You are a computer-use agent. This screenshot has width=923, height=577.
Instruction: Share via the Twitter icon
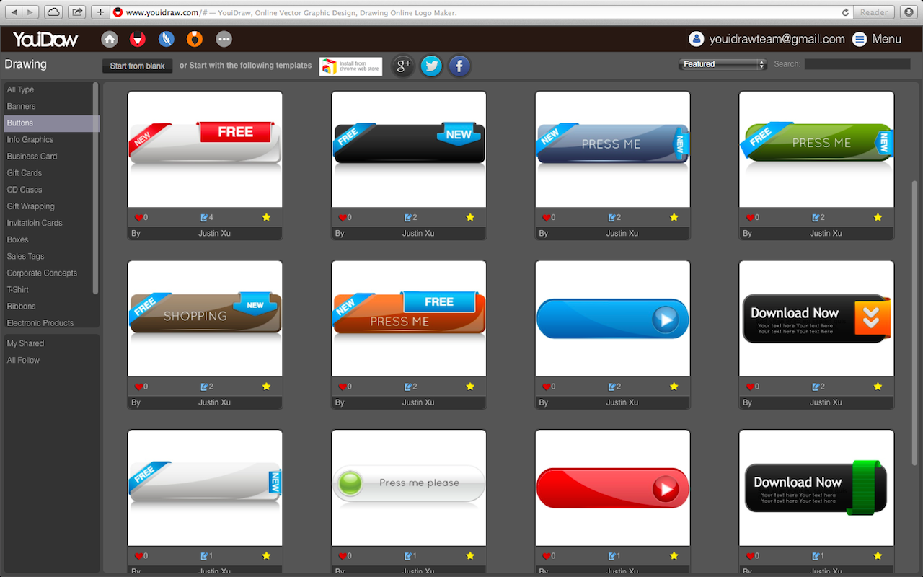[431, 66]
